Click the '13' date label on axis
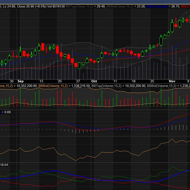The image size is (190, 190). point(41,81)
